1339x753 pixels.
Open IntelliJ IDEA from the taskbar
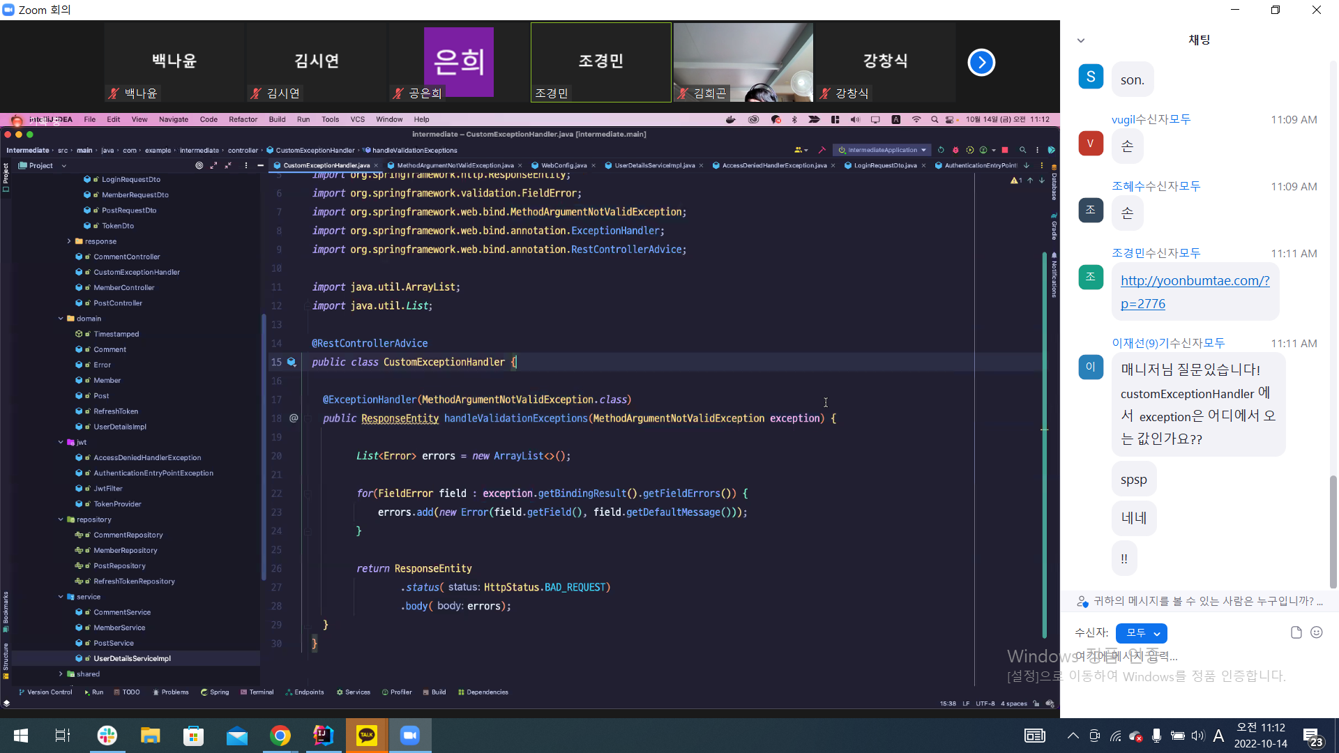324,736
